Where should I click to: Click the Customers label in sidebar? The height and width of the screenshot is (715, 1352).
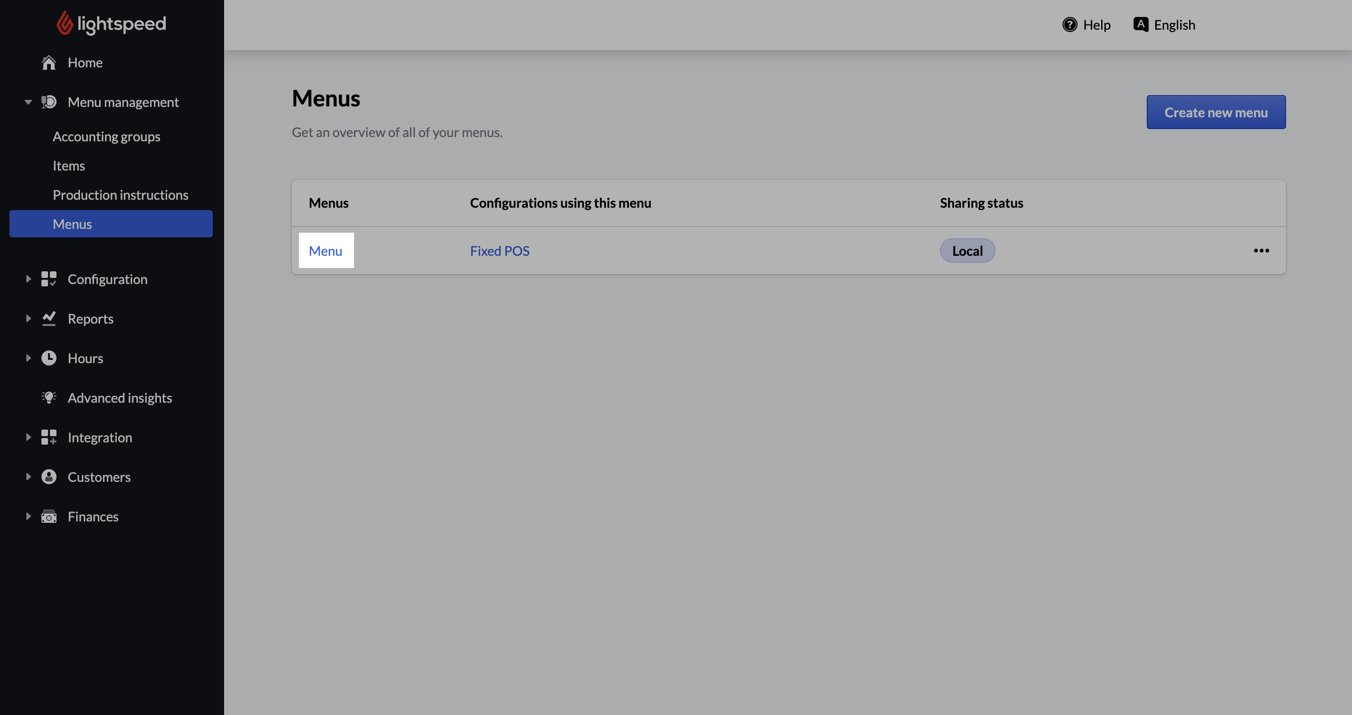[99, 477]
